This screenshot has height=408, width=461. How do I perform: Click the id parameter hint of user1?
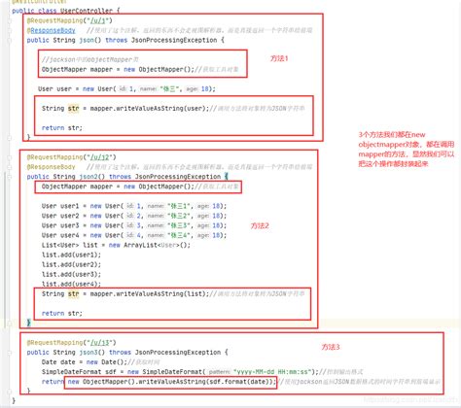click(130, 206)
